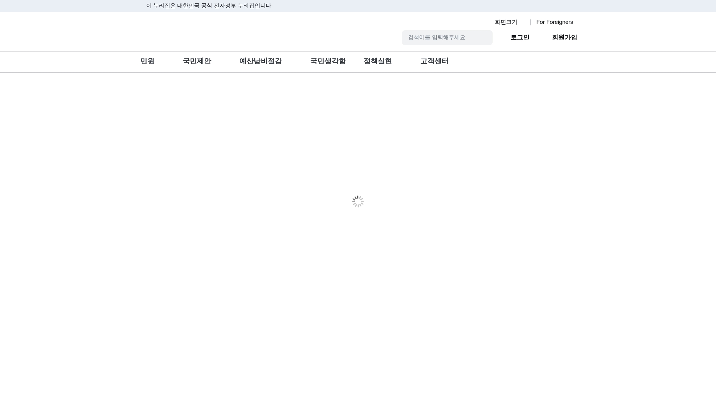This screenshot has width=716, height=403.
Task: Select the 검색어를 입력해주세요 search box
Action: [x=447, y=37]
